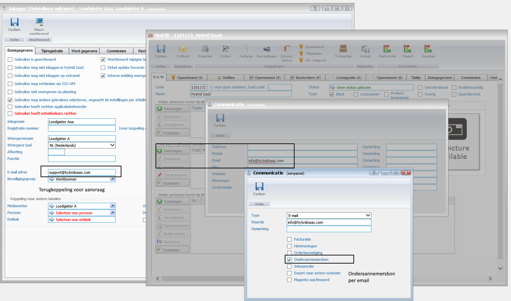Image resolution: width=511 pixels, height=301 pixels.
Task: Click the Transacties toolbar icon
Action: [x=343, y=50]
